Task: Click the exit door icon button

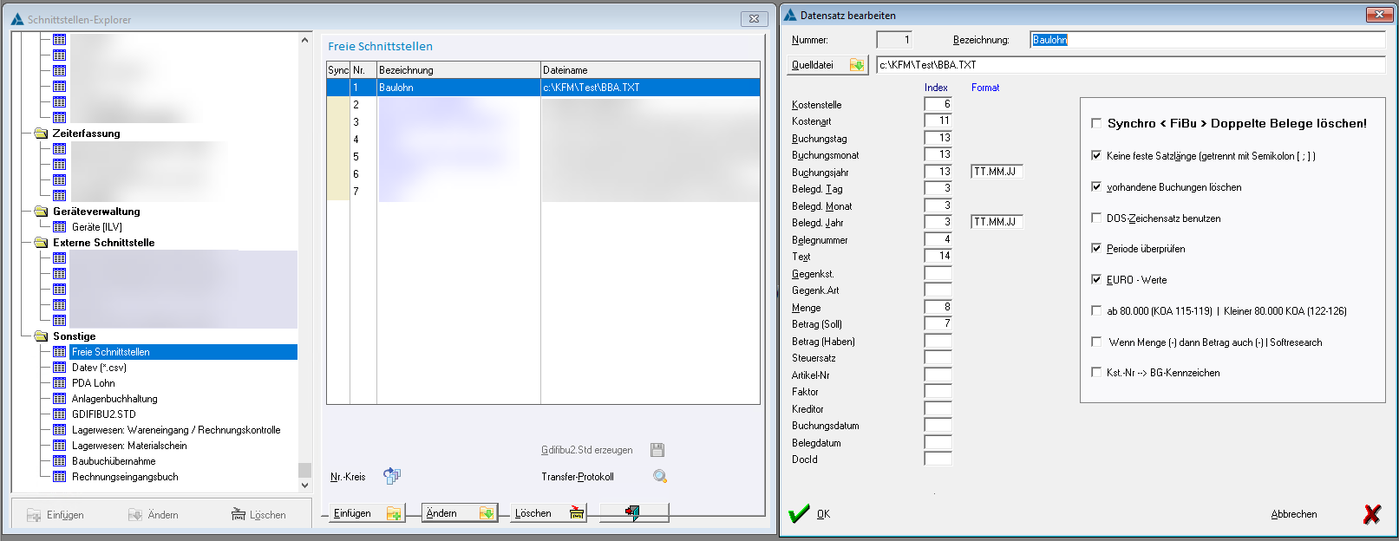Action: [x=633, y=513]
